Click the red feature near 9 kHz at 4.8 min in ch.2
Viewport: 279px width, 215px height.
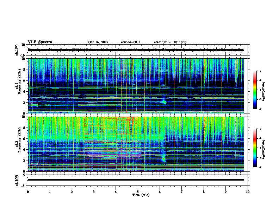132,122
